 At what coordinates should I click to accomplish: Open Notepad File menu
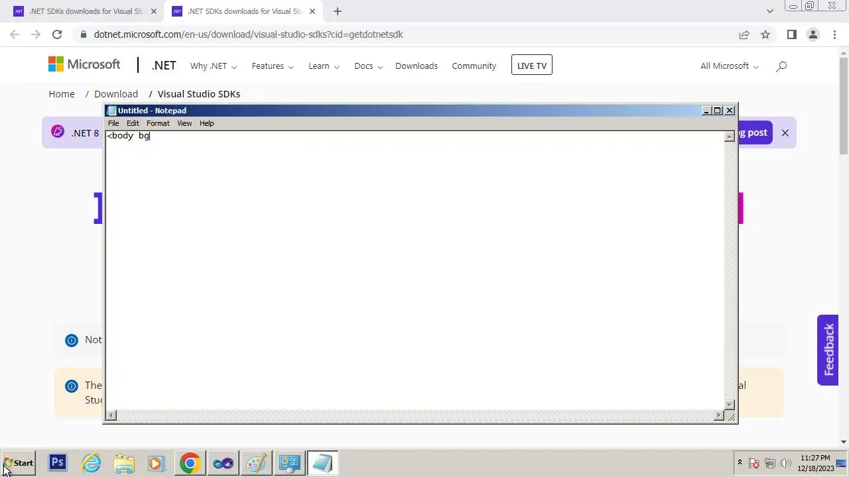pos(113,123)
